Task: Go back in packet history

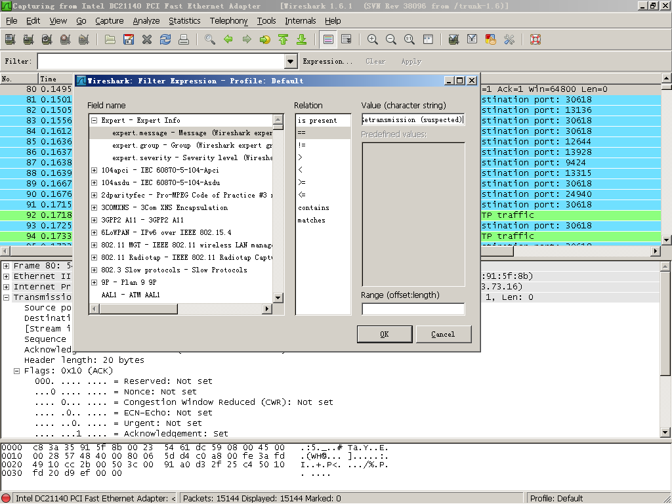Action: 228,39
